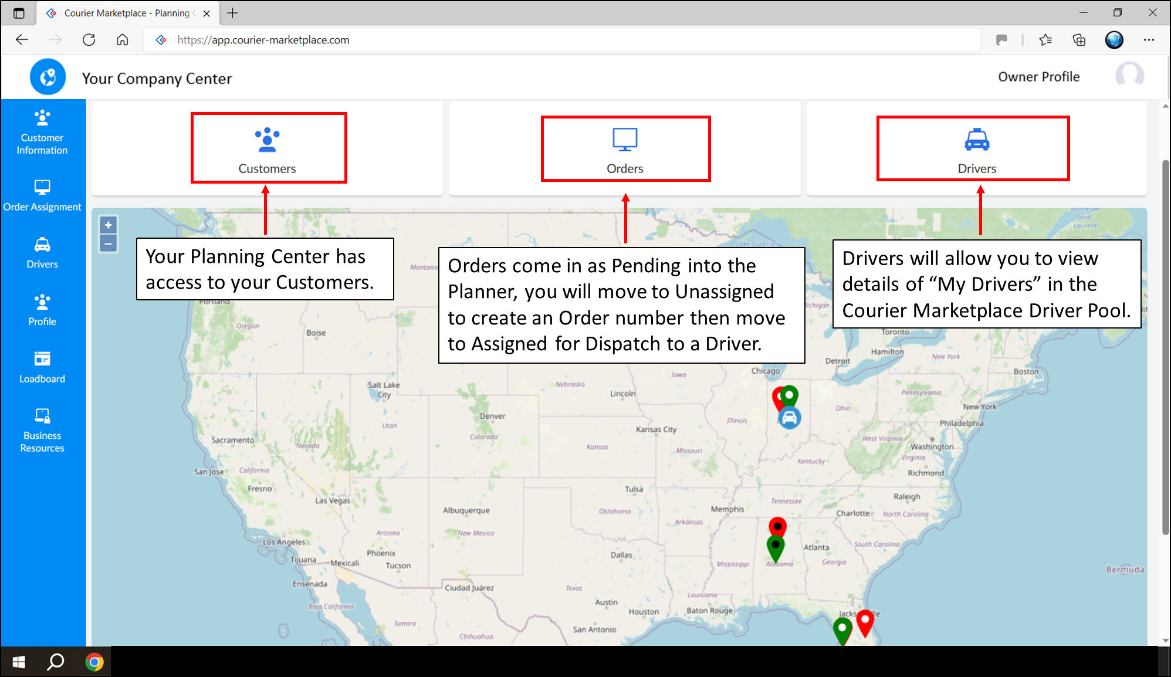Click the tab actions menu icon
Screen dimensions: 1171x677
(x=19, y=13)
